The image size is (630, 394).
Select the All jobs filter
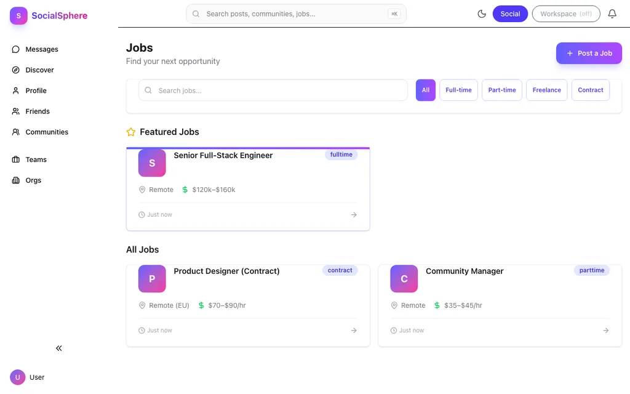426,90
